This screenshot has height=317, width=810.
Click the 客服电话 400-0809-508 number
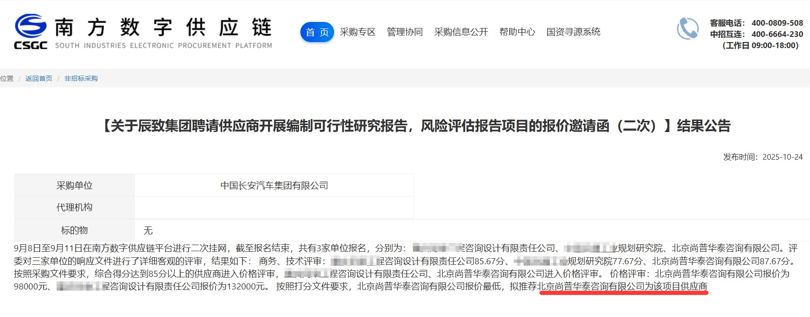pos(777,23)
